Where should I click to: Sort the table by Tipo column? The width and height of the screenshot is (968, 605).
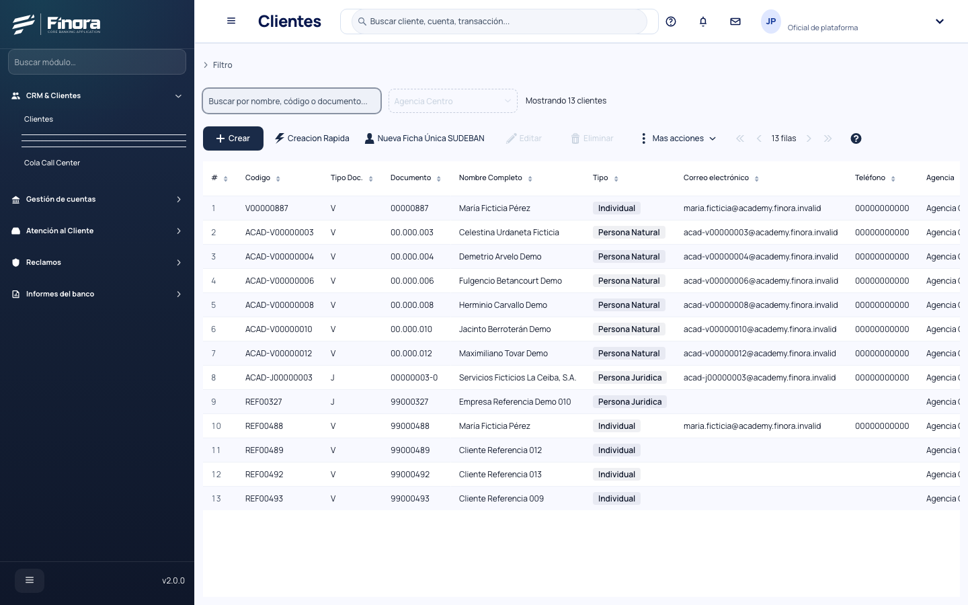(x=616, y=179)
